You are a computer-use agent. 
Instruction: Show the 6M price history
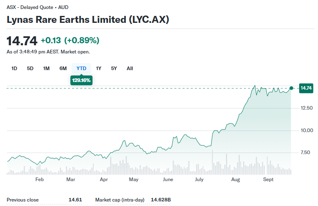(63, 69)
